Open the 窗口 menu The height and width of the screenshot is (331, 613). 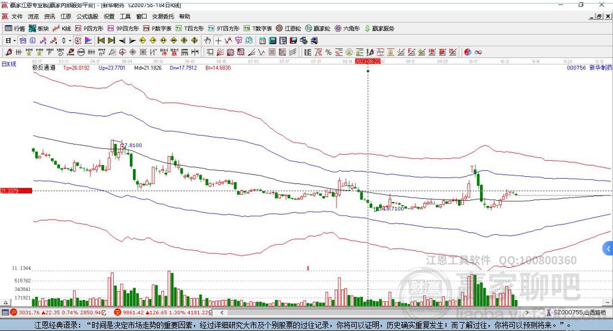(x=141, y=16)
